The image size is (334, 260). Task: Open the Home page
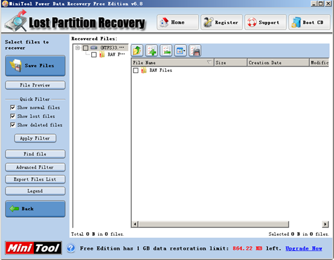178,22
